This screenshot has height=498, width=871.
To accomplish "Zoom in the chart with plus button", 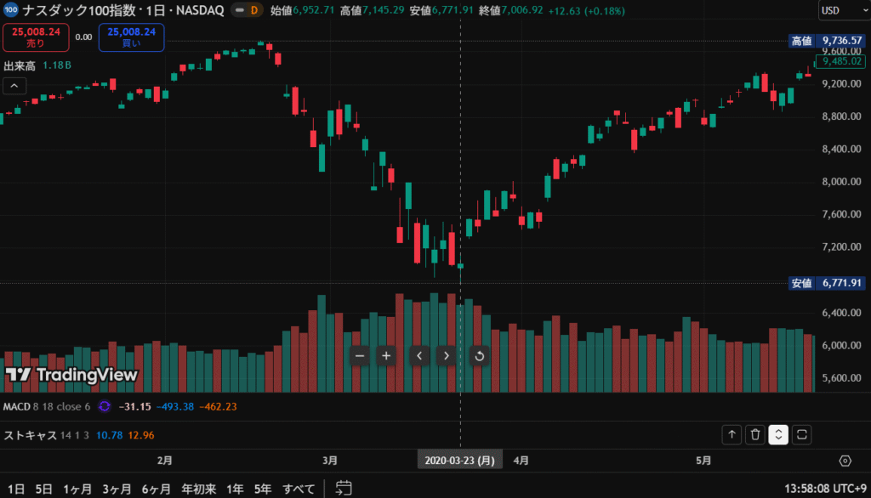I will coord(386,356).
